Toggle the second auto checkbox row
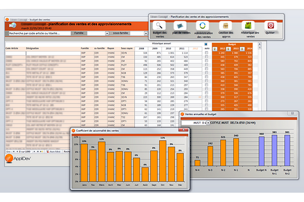Viewport: 304px width, 202px height. click(x=207, y=57)
